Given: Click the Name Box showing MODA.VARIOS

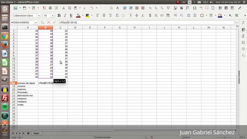Looking at the screenshot, I should [22, 22].
